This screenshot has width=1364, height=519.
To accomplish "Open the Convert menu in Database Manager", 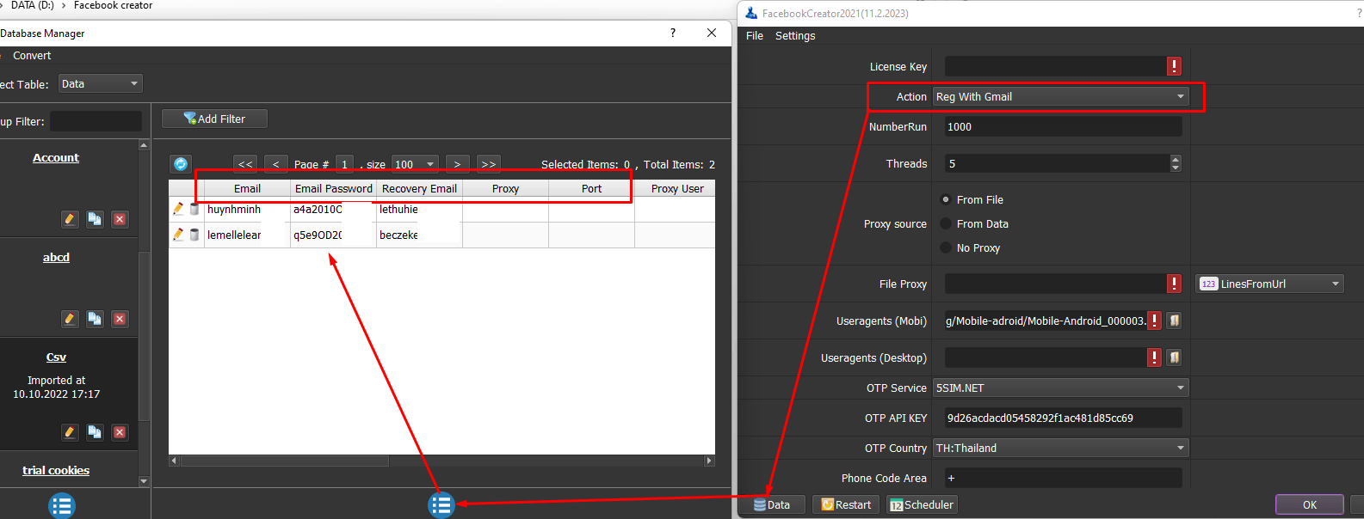I will [x=32, y=55].
